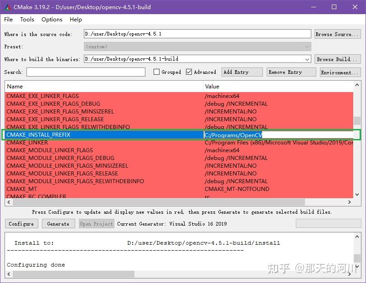The image size is (366, 283).
Task: Disable the Advanced checkbox
Action: pos(189,72)
